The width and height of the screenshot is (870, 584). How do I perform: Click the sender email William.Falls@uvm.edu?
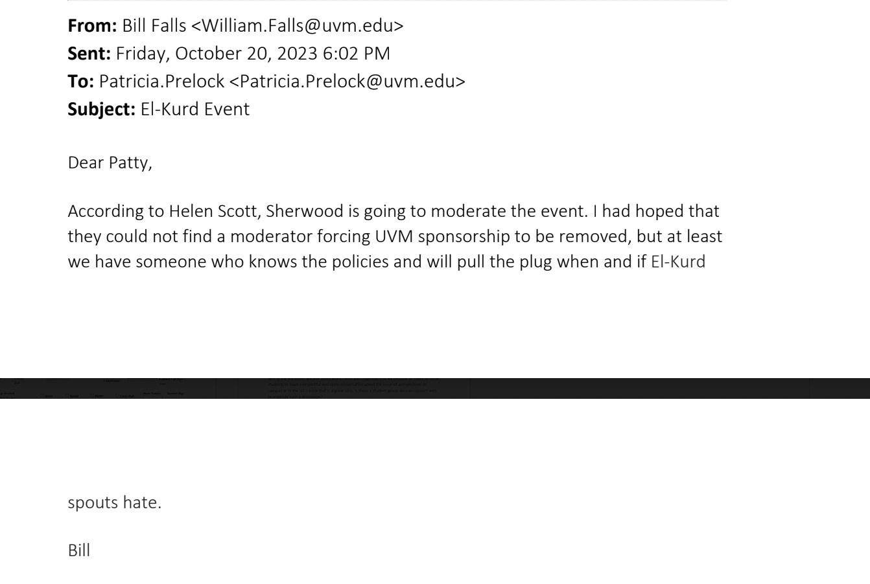click(297, 26)
